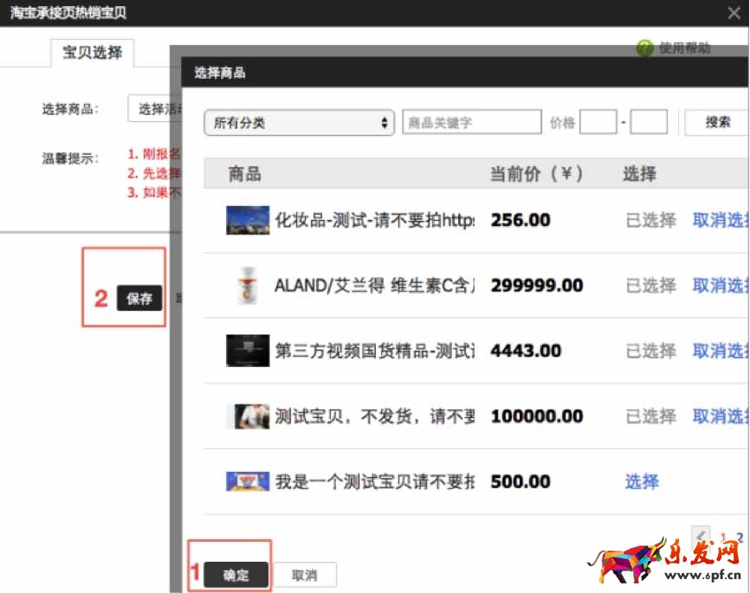Switch to the 宝贝选择 tab

pyautogui.click(x=93, y=53)
